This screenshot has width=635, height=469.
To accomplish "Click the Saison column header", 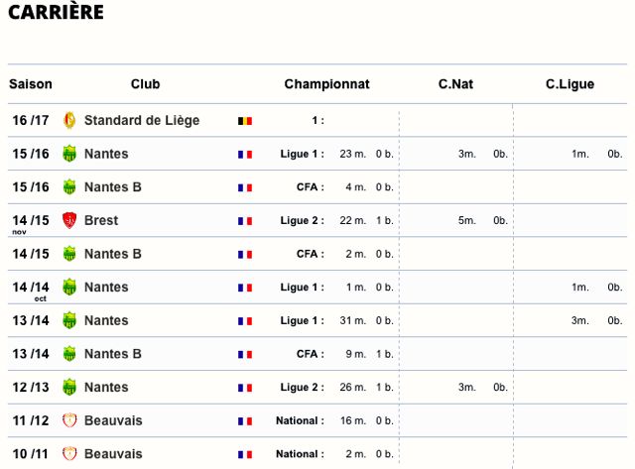I will tap(31, 83).
